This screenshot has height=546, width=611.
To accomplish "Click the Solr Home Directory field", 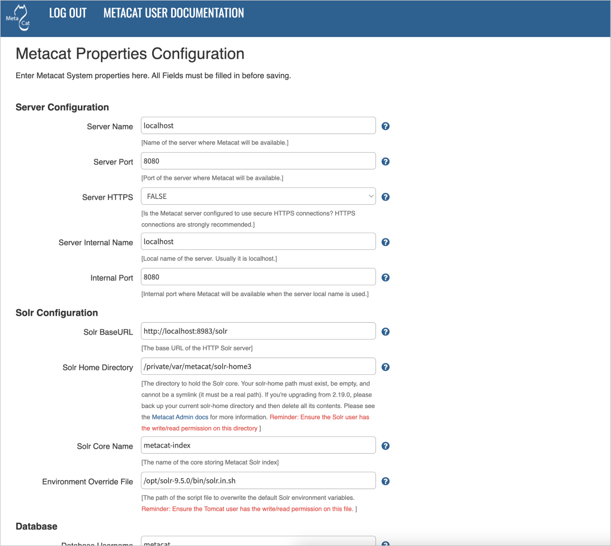I will (x=258, y=366).
